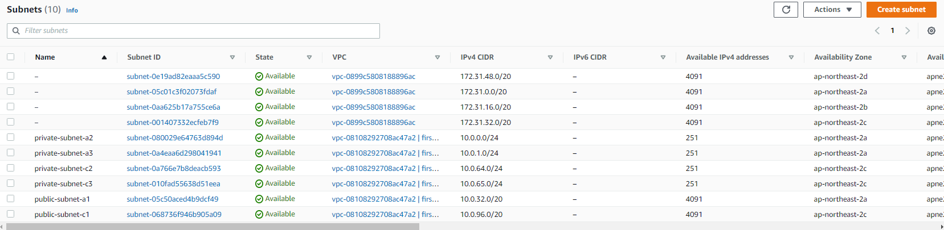Open IPv6 CIDR column filter arrow
The image size is (944, 230).
tap(663, 57)
